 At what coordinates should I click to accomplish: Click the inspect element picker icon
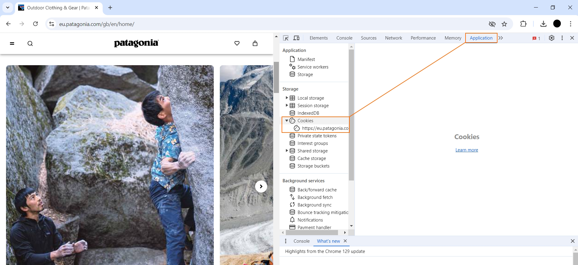286,38
